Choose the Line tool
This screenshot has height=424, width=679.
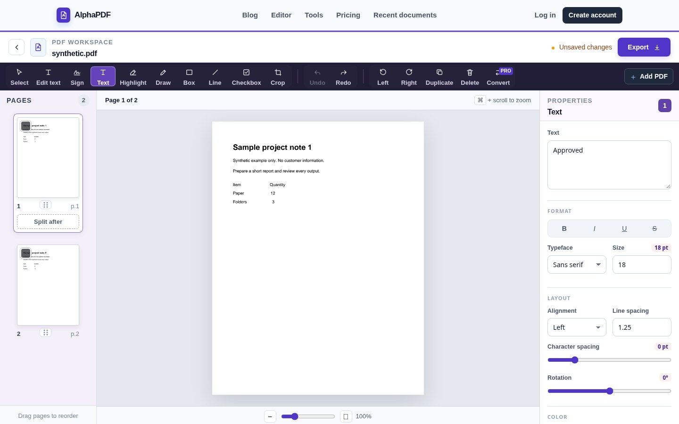pyautogui.click(x=215, y=76)
